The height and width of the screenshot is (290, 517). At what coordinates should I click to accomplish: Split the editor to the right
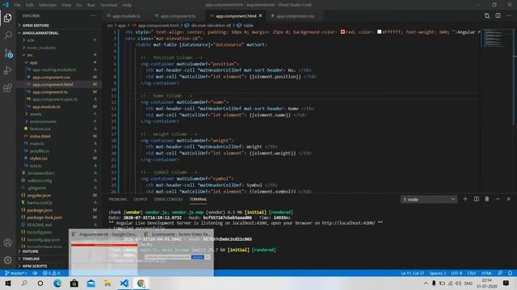498,16
